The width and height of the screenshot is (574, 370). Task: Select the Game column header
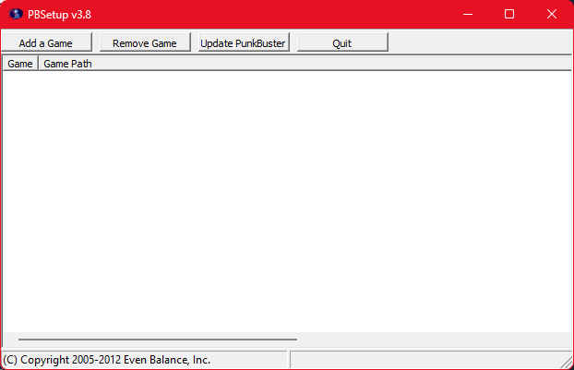click(x=20, y=64)
